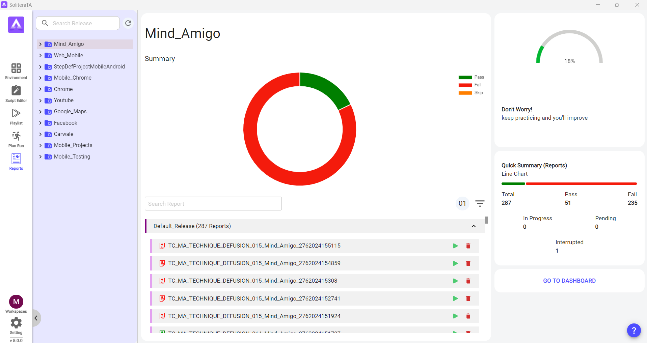This screenshot has width=647, height=343.
Task: Open the Workspaces avatar M
Action: (16, 302)
